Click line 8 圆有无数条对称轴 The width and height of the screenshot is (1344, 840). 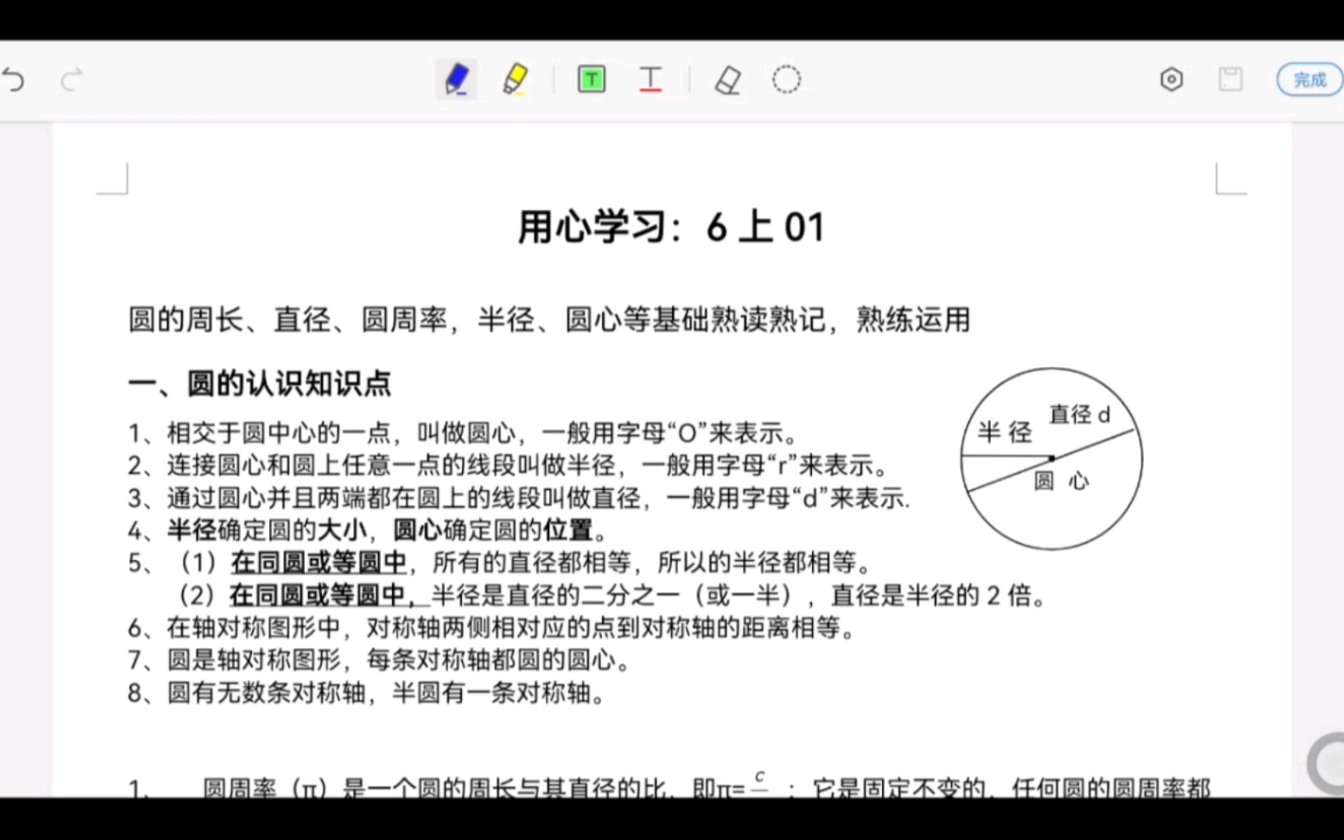tap(367, 692)
